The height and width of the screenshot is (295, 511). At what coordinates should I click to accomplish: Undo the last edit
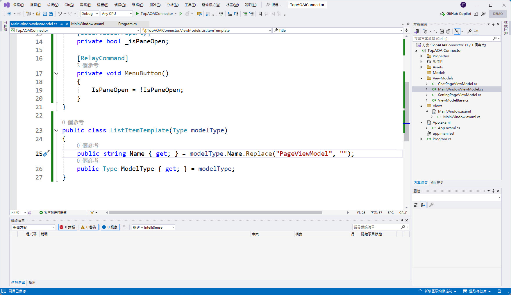pos(60,14)
